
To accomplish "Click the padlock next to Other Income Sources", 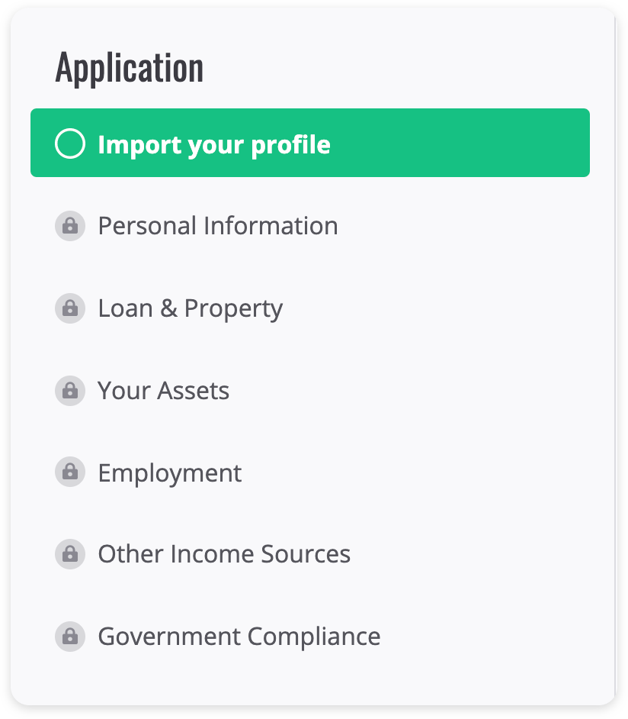I will [70, 554].
